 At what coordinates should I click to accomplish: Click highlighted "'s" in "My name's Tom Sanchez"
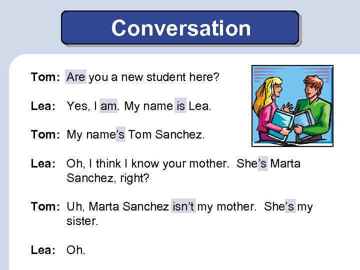pyautogui.click(x=120, y=135)
